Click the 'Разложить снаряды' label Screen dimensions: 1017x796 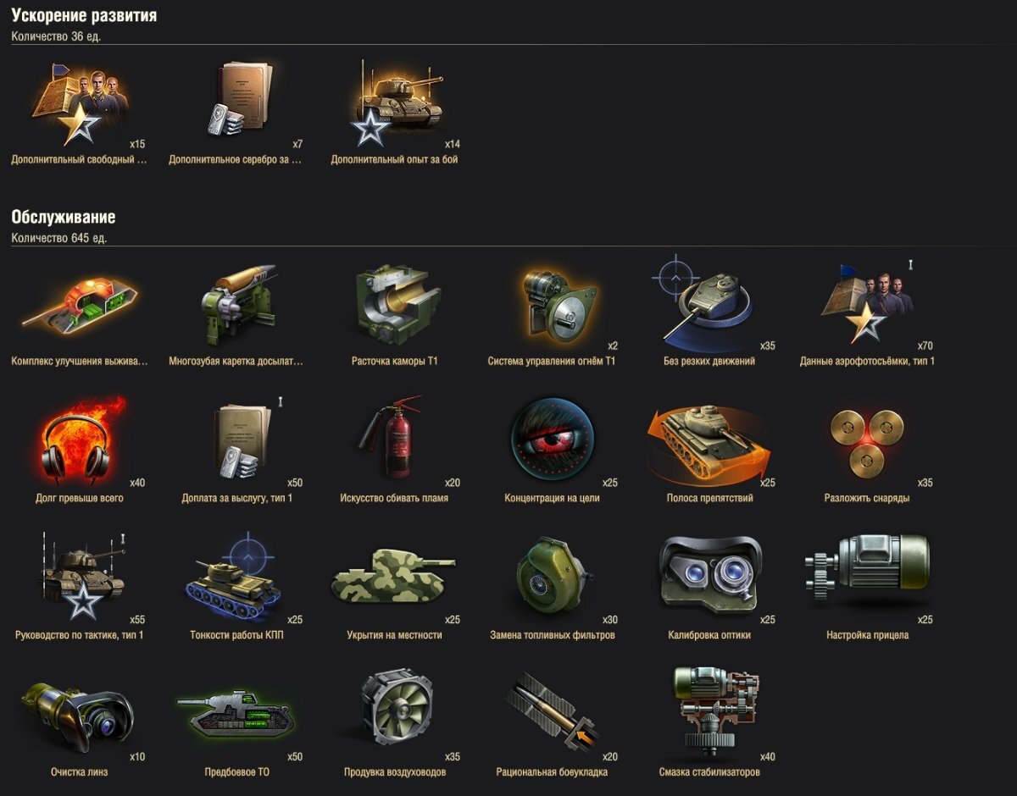tap(867, 498)
